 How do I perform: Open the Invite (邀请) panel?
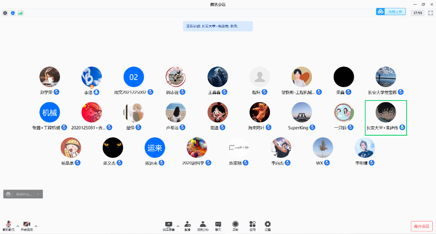coord(187,226)
